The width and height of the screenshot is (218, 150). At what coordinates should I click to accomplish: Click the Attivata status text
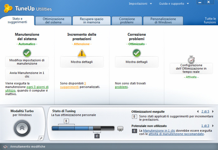[191, 77]
